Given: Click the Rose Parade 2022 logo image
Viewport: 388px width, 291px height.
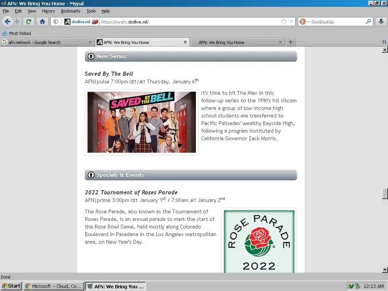Looking at the screenshot, I should [x=259, y=241].
